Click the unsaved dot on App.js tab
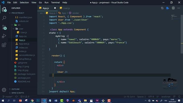Screen dimensions: 183x103 point(55,8)
